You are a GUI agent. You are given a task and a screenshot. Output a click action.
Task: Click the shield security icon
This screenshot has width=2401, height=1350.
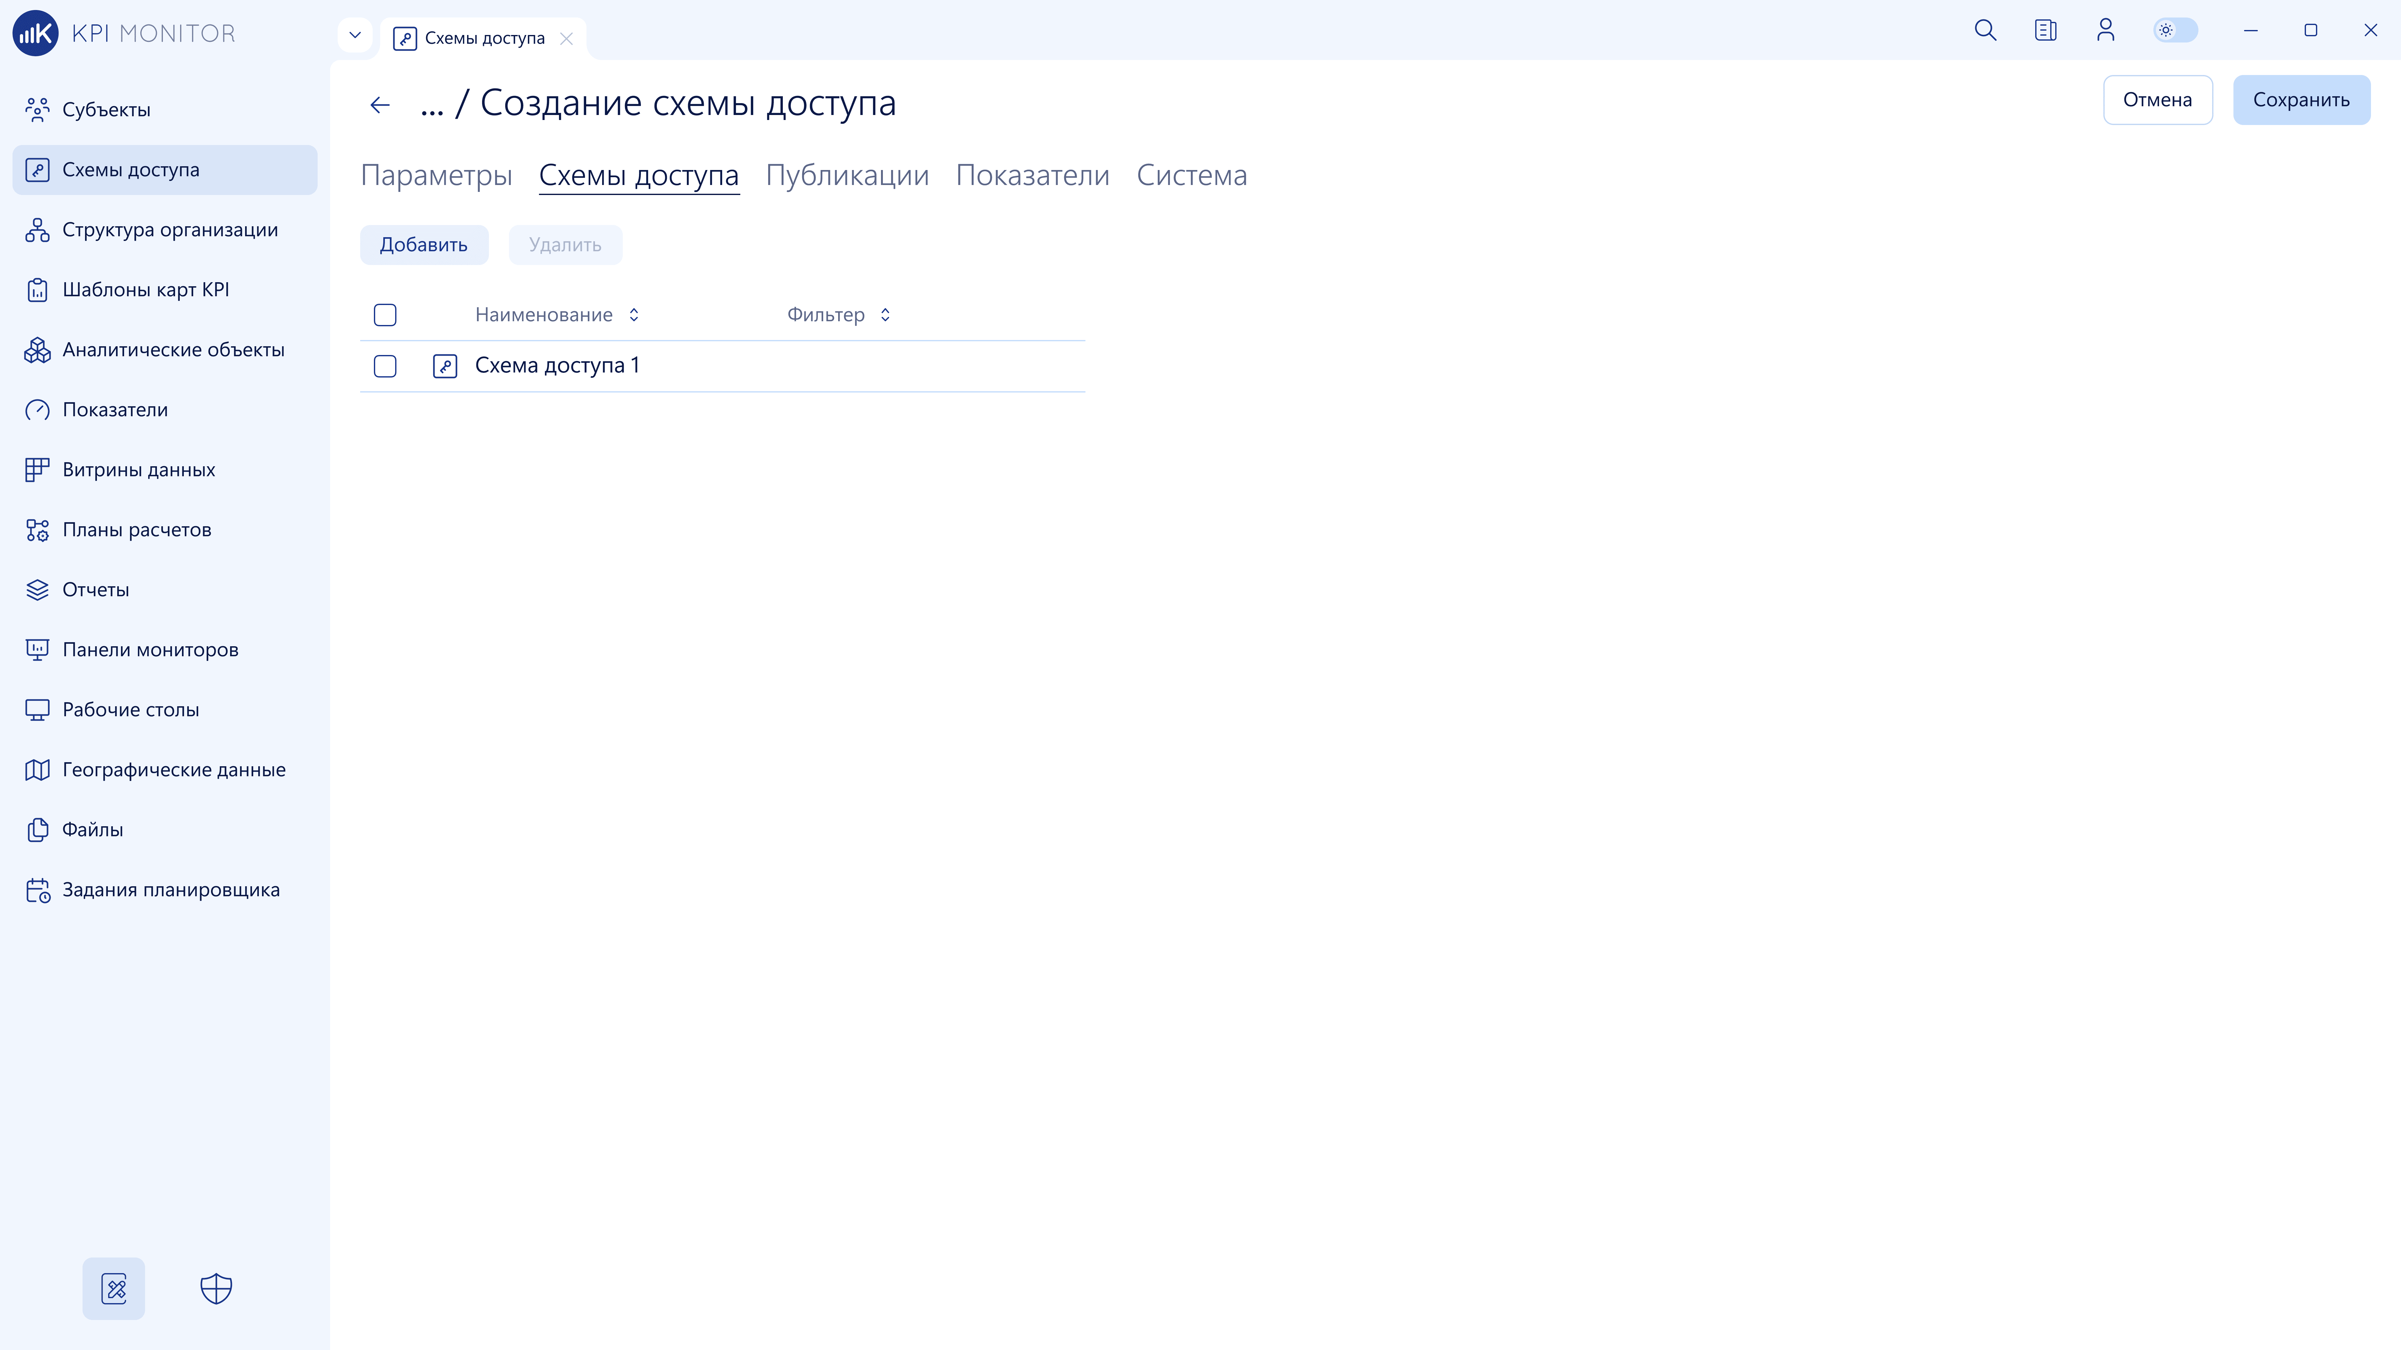tap(216, 1288)
